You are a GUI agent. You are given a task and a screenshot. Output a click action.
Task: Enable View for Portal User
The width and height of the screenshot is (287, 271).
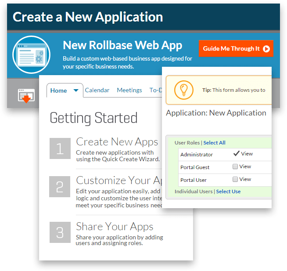[x=235, y=179]
